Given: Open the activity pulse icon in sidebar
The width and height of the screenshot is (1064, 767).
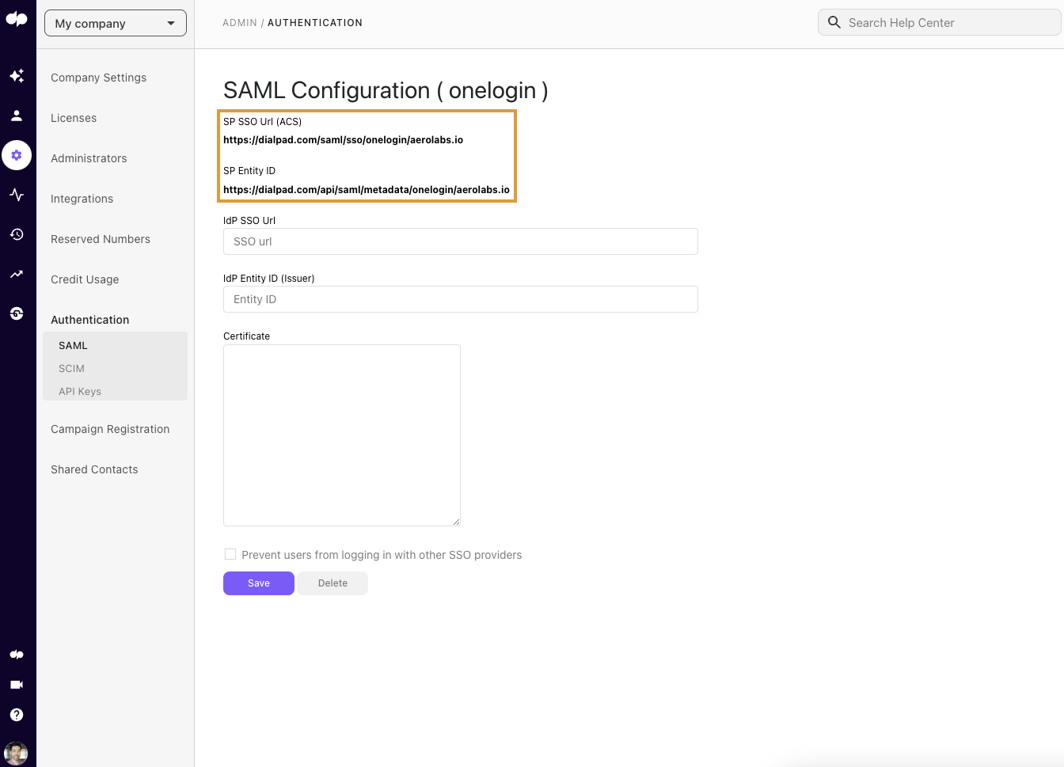Looking at the screenshot, I should [17, 195].
